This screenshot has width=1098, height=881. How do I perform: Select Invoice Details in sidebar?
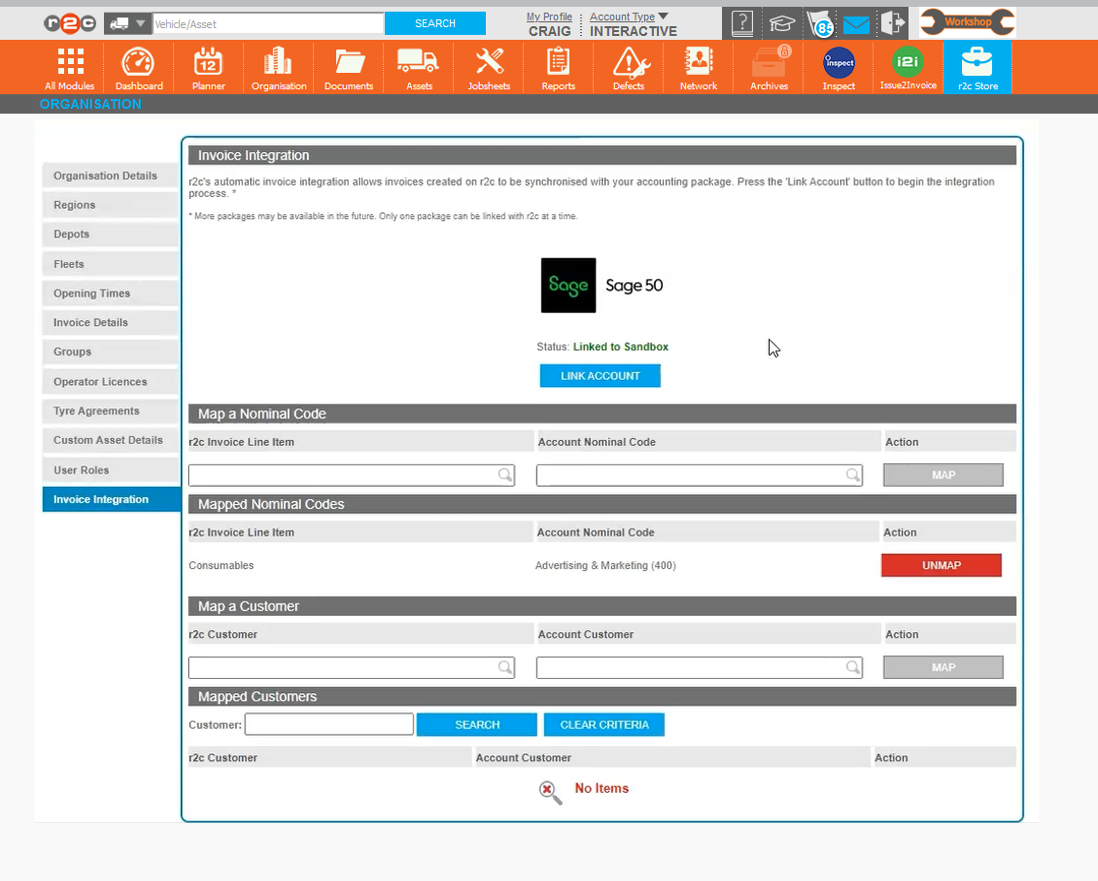(91, 322)
